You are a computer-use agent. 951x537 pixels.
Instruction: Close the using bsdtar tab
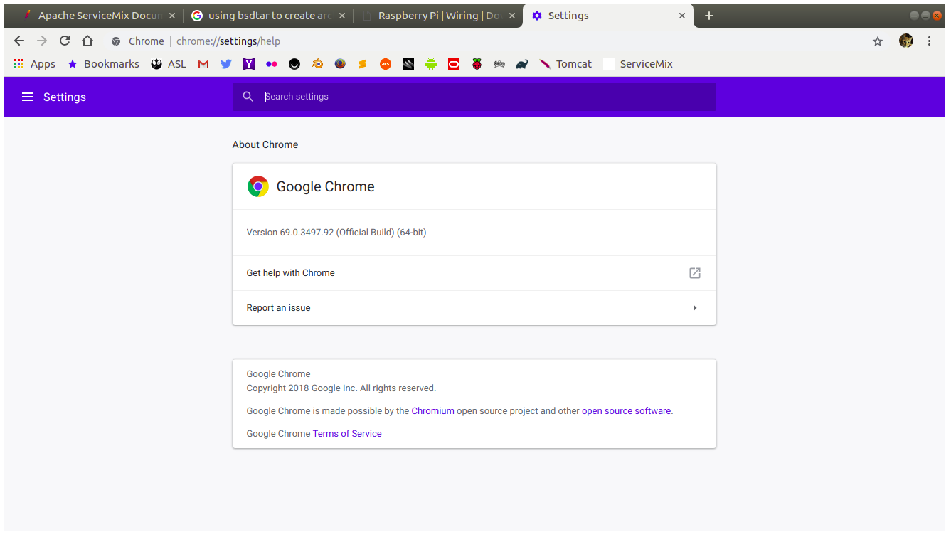click(342, 16)
